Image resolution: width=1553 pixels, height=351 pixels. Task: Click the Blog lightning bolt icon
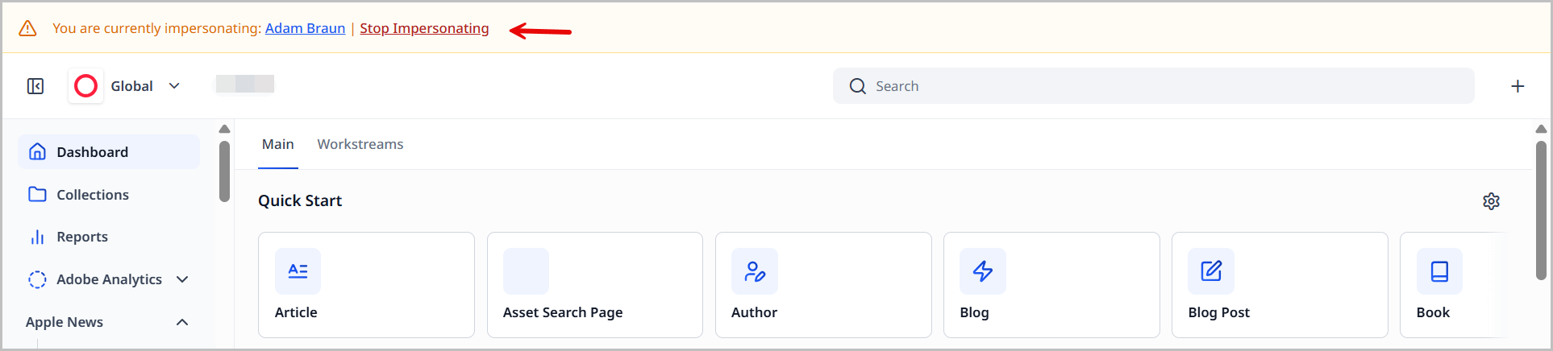pyautogui.click(x=982, y=271)
